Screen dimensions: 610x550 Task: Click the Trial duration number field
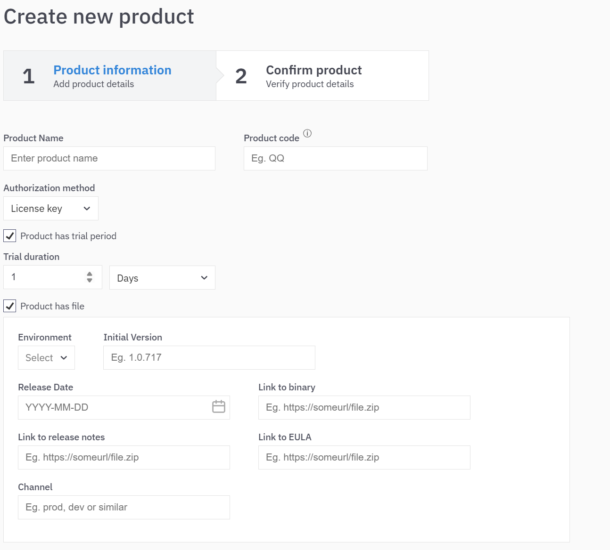pos(45,277)
